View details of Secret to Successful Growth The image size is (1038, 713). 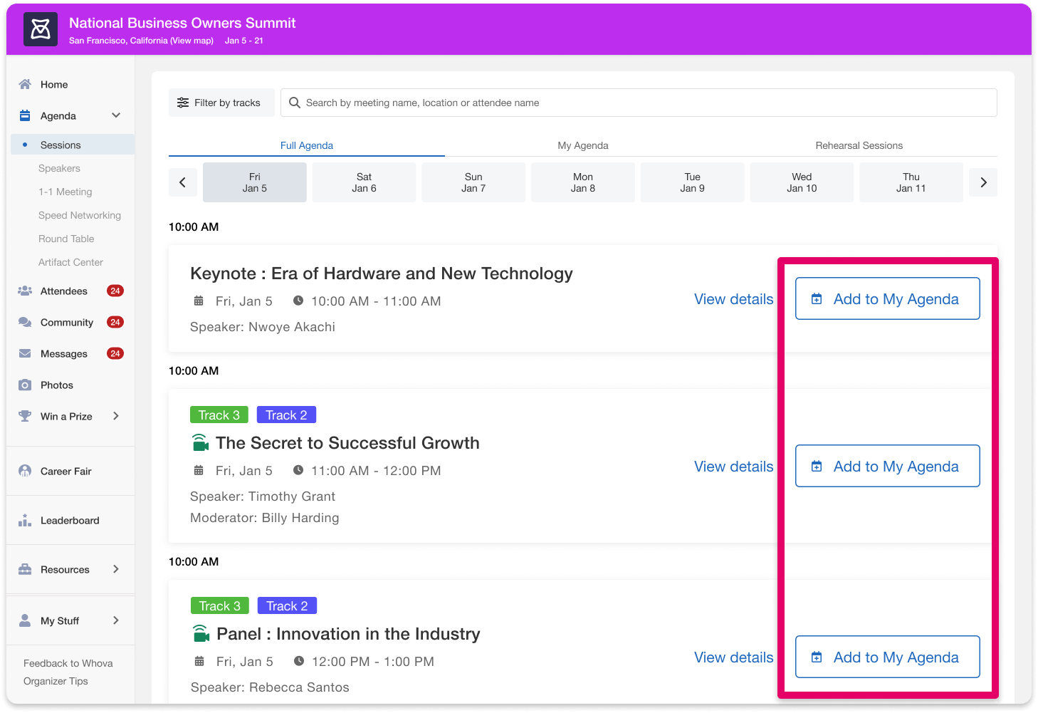click(x=733, y=467)
